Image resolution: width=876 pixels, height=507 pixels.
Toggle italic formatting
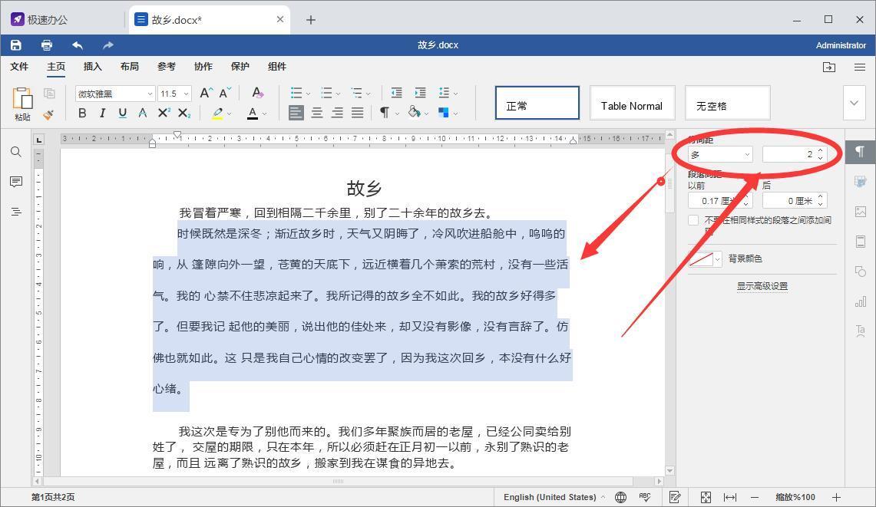pos(102,113)
